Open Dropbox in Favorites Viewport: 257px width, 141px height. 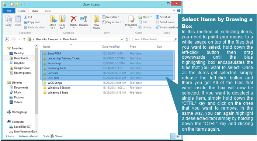19,63
